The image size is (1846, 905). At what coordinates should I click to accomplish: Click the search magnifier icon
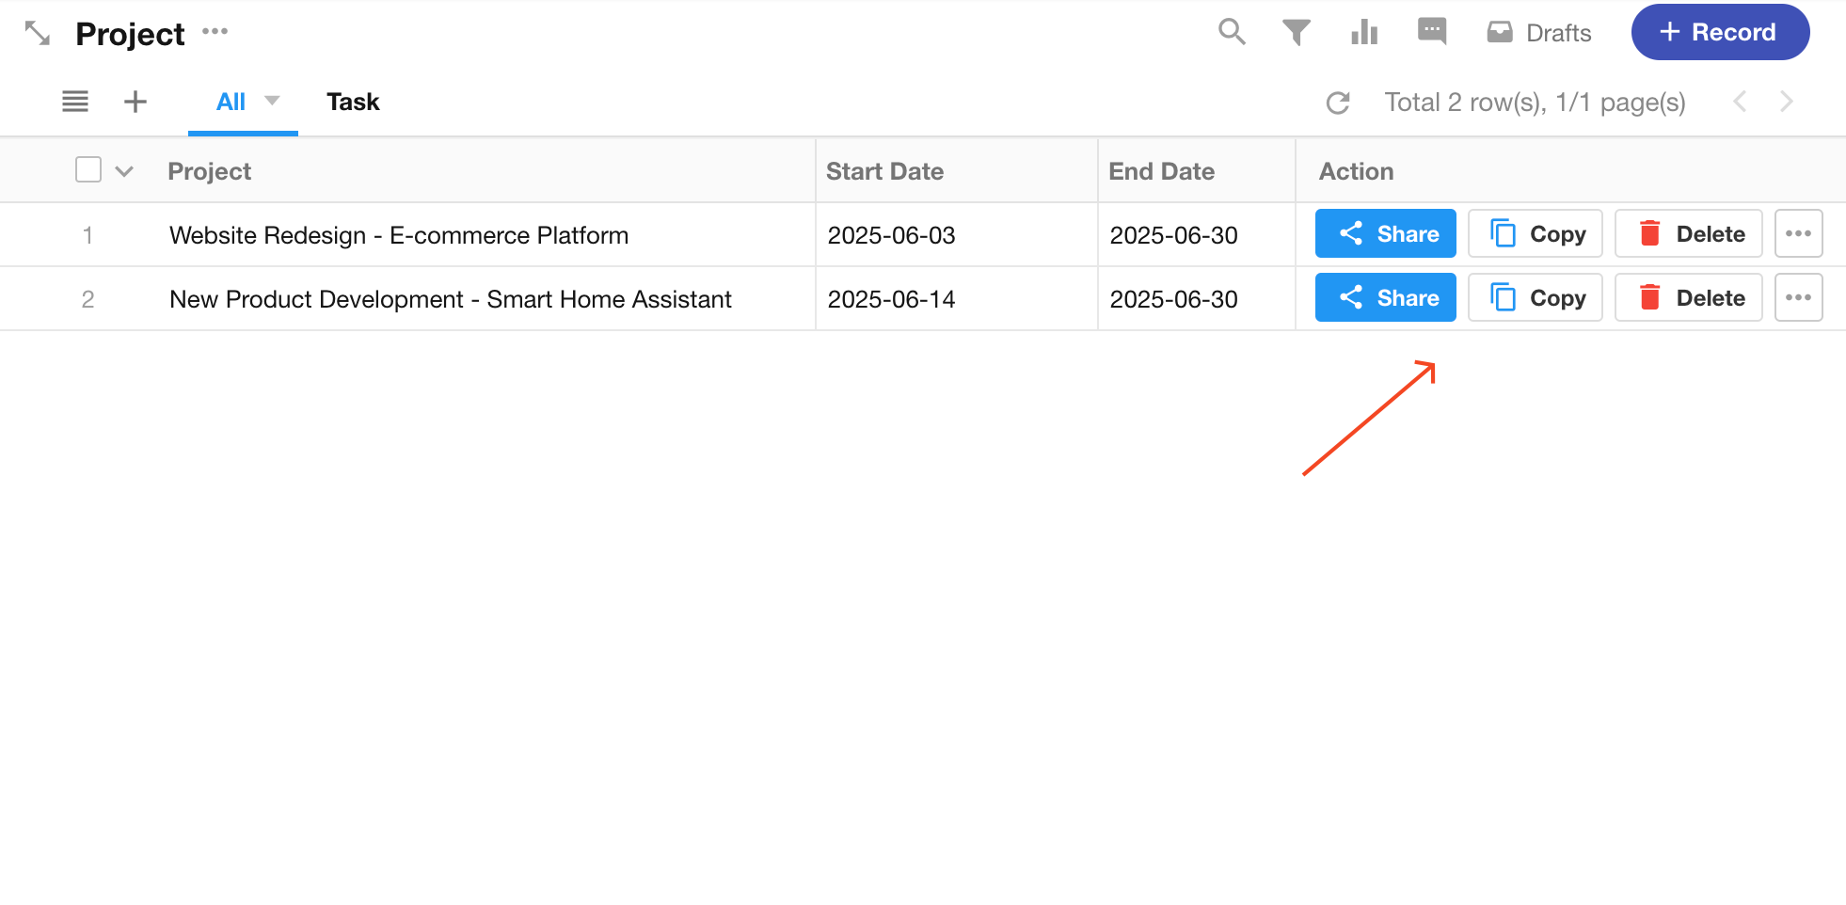pos(1232,32)
